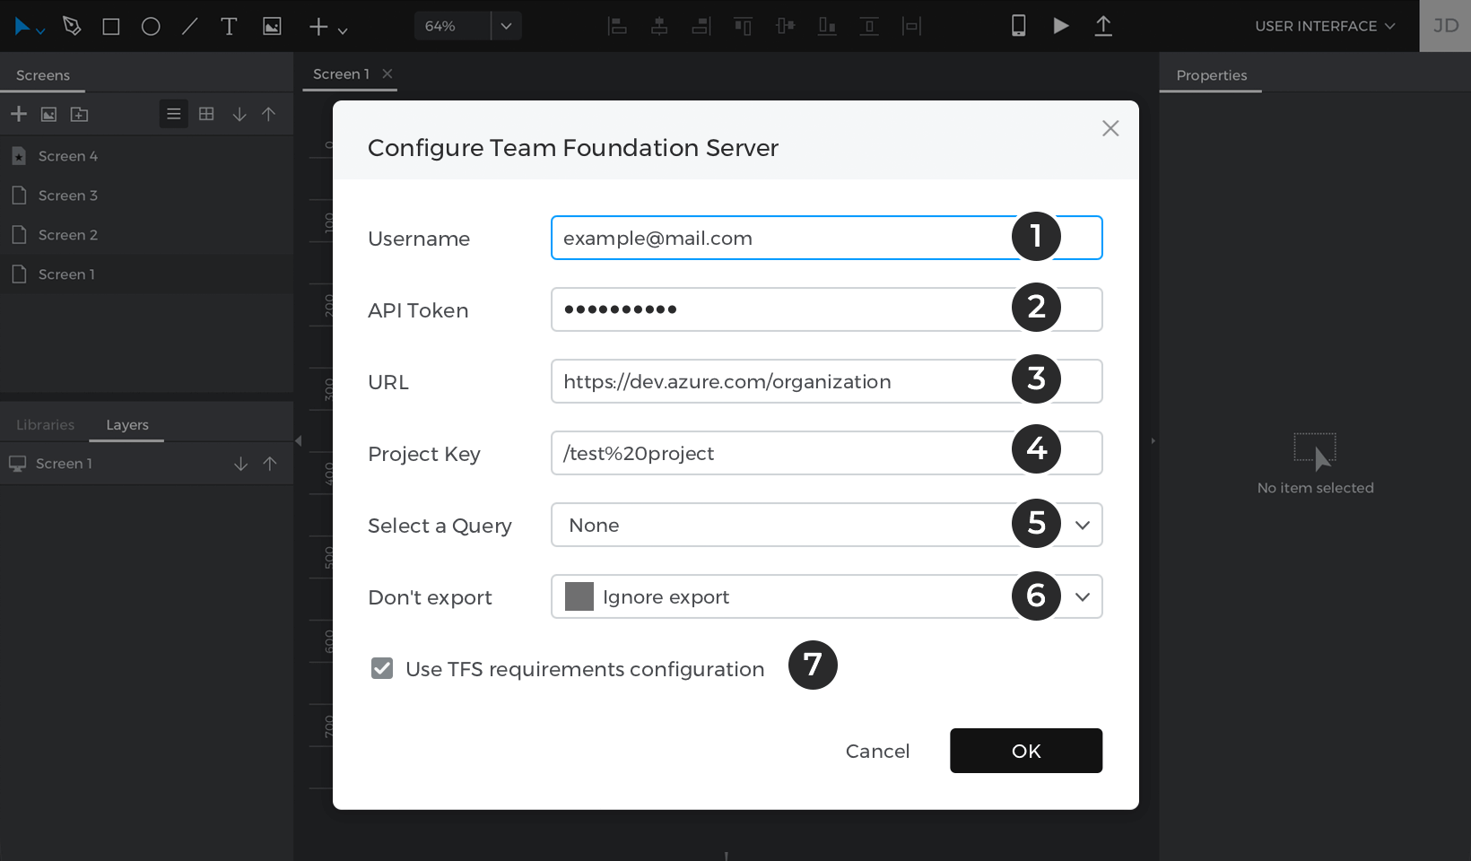Viewport: 1471px width, 861px height.
Task: Move screen down in Screens panel
Action: (x=239, y=114)
